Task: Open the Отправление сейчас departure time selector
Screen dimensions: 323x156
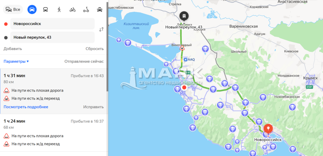Action: (84, 61)
